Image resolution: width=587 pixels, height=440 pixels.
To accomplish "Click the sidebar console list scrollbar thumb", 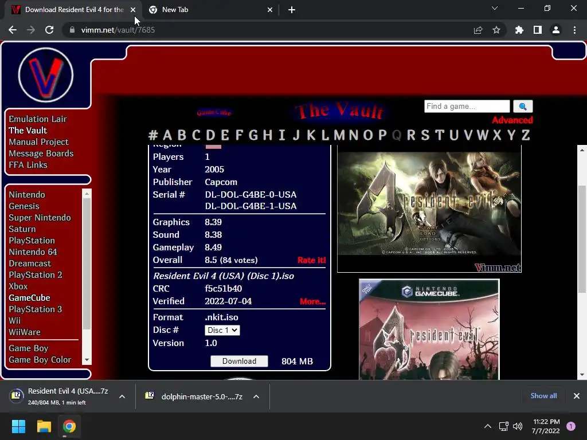I will (87, 264).
